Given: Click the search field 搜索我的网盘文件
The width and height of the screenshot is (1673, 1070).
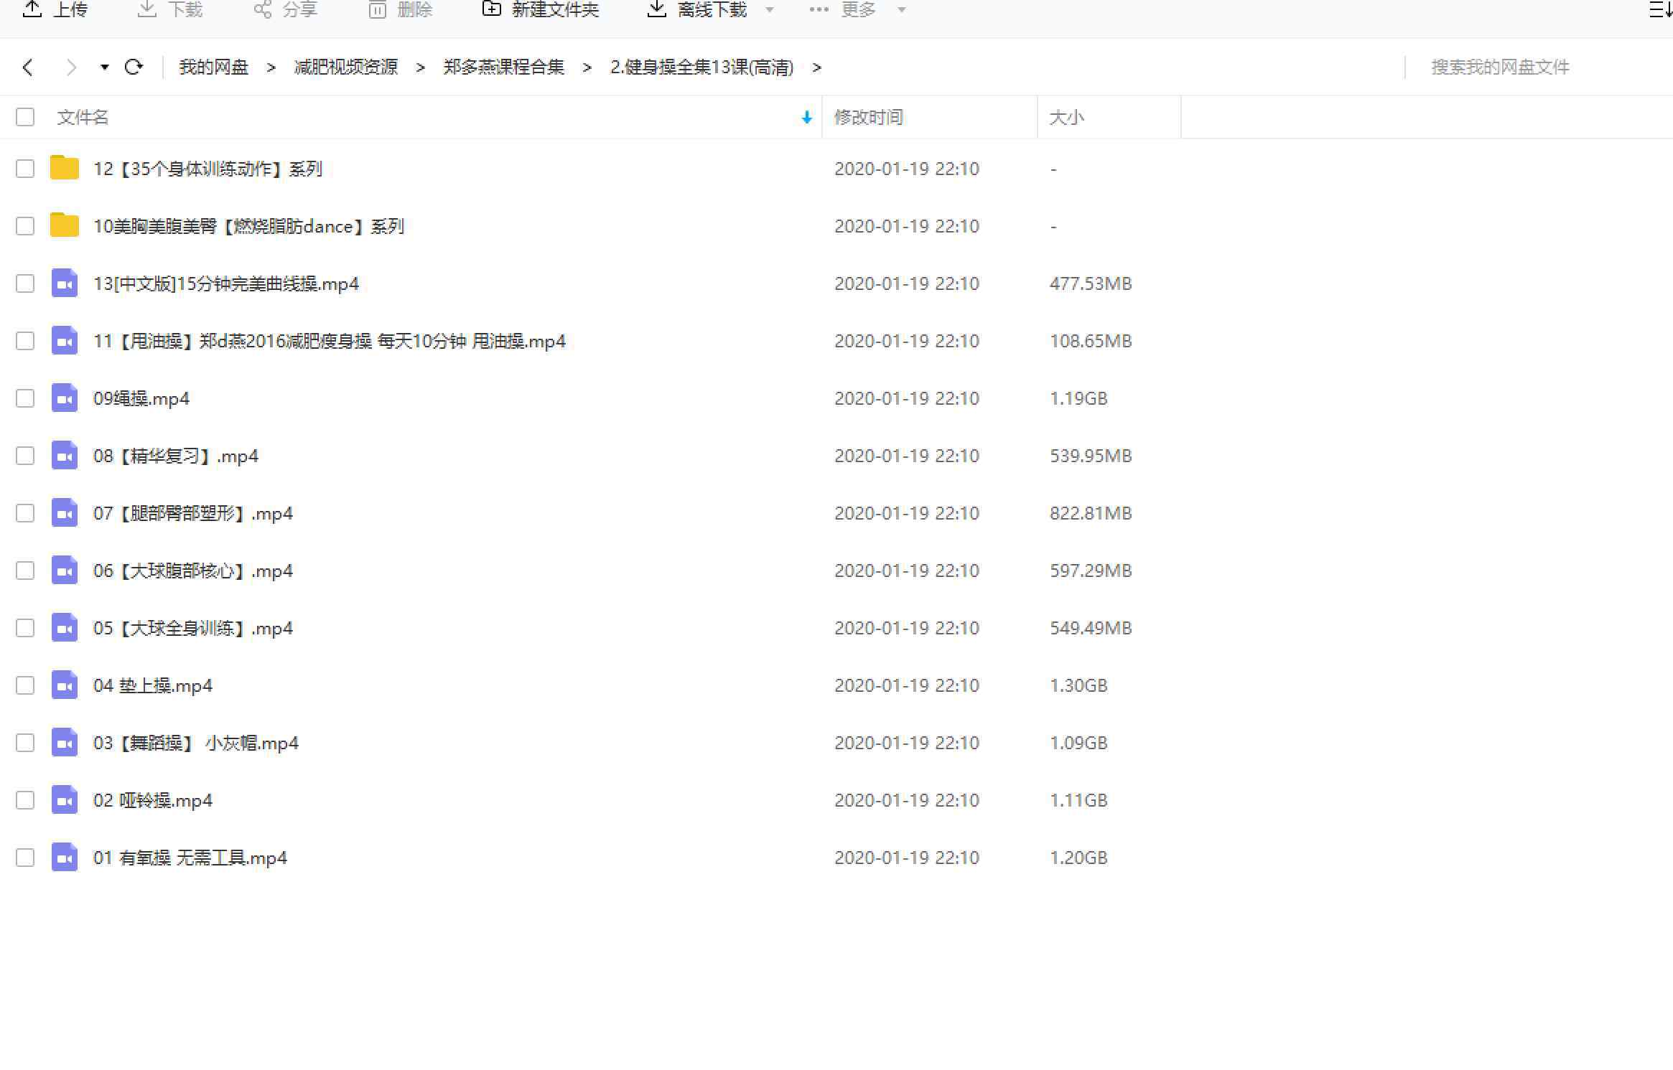Looking at the screenshot, I should [x=1501, y=67].
